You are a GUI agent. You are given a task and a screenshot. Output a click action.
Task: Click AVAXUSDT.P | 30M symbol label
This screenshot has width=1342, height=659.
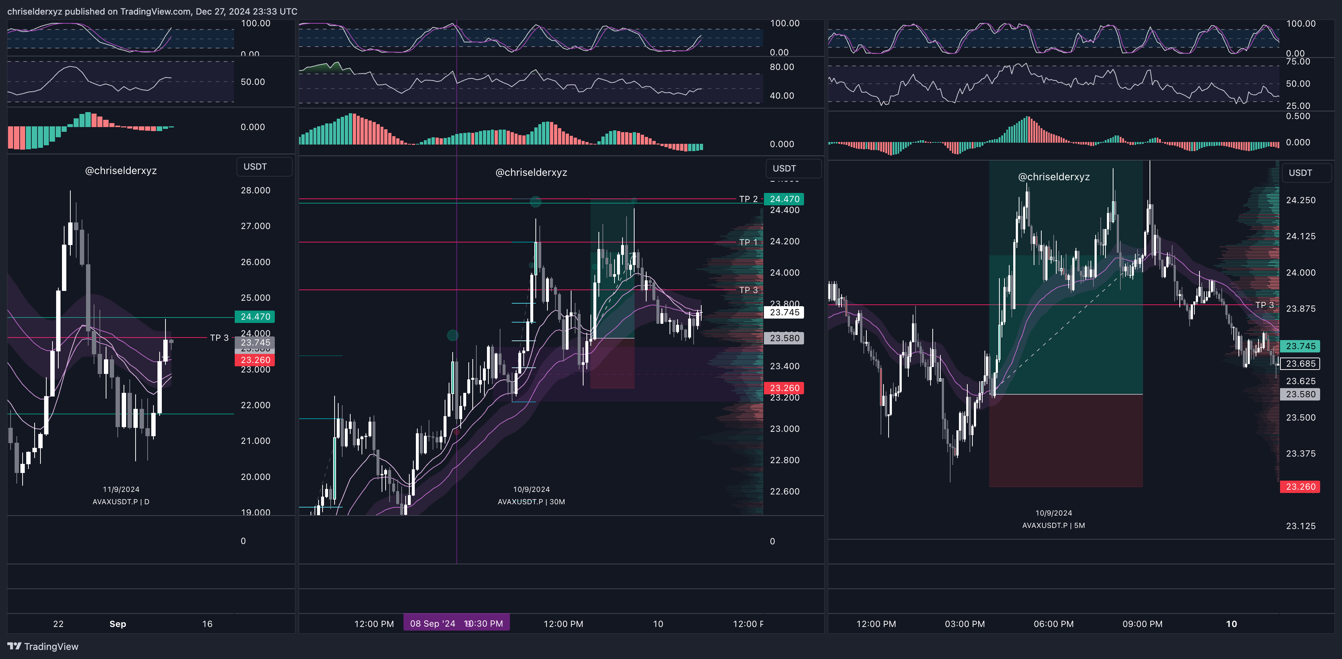(531, 502)
